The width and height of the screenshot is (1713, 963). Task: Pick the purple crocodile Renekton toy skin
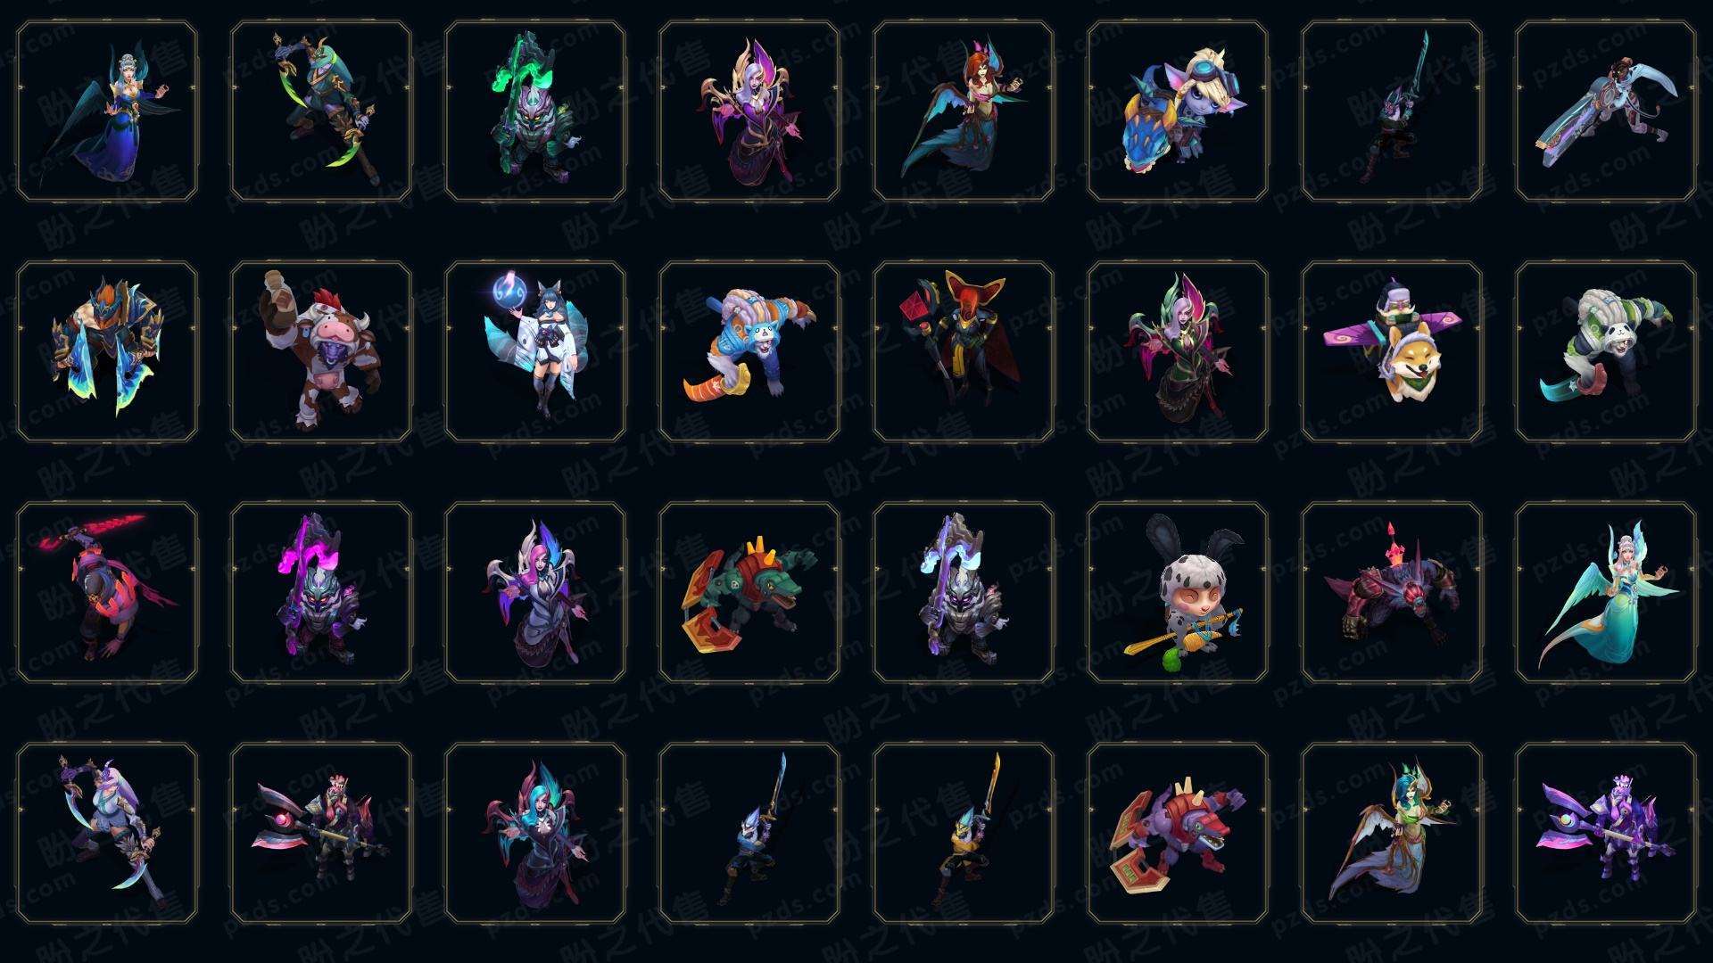pyautogui.click(x=1178, y=833)
